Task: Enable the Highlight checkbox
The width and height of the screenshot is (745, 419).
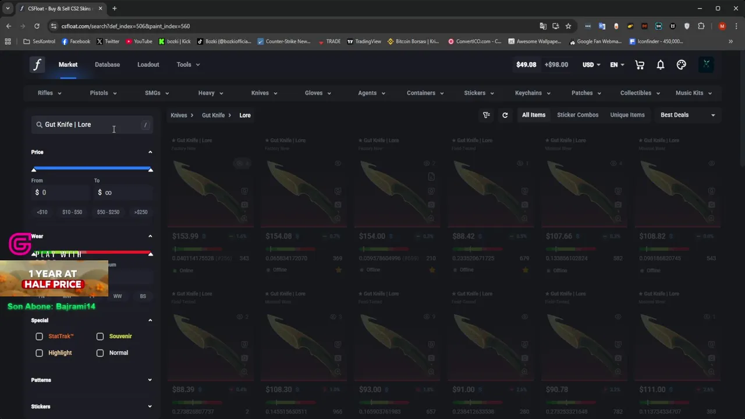Action: point(39,353)
